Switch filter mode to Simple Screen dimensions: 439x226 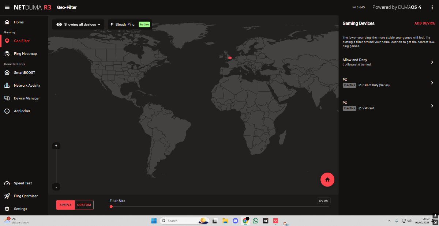65,205
